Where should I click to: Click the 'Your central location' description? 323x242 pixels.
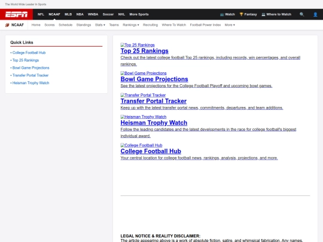click(199, 158)
